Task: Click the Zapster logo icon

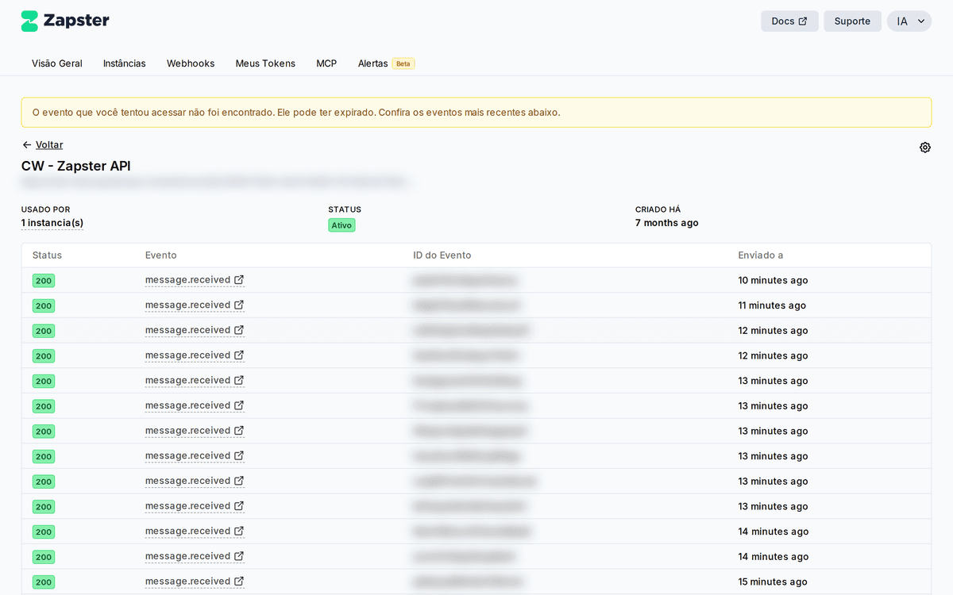Action: pos(29,20)
